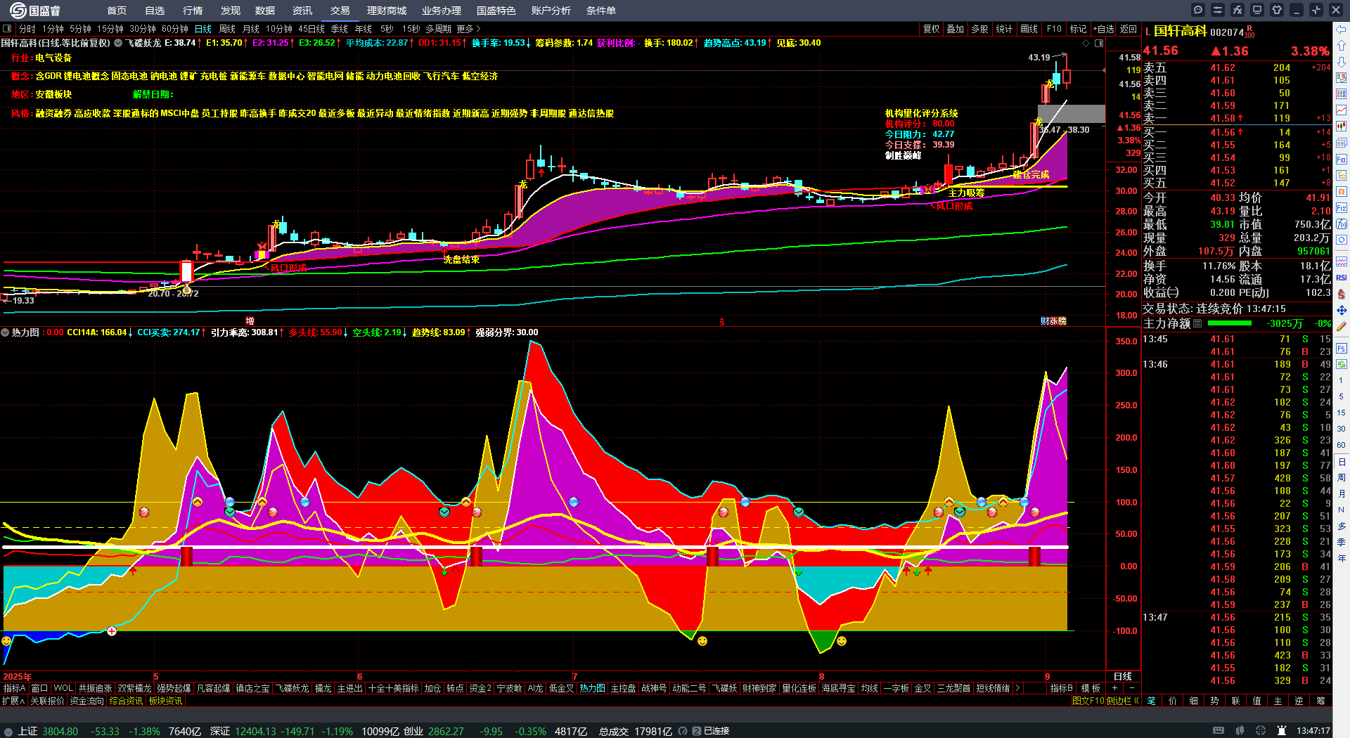The image size is (1350, 738).
Task: Click the +自选 add to watchlist button
Action: 1103,29
